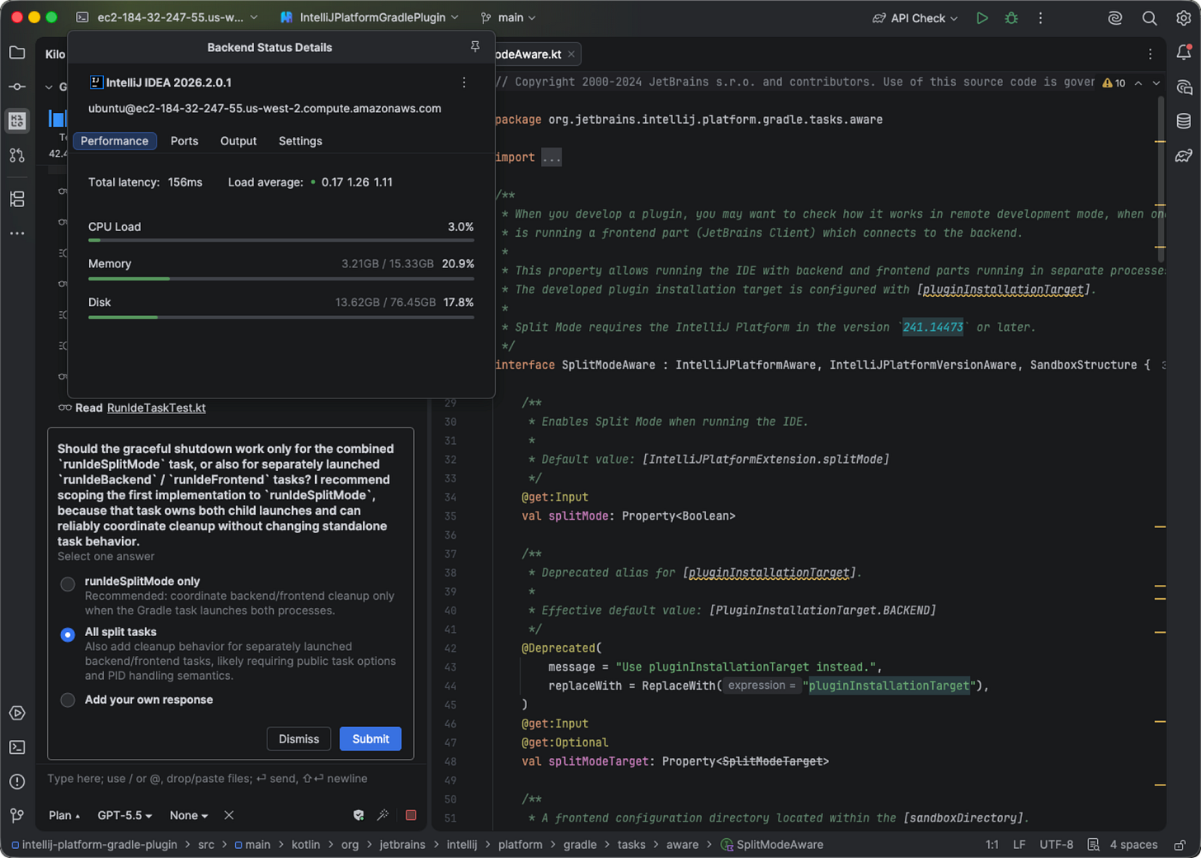Open Search Everywhere magnifier
This screenshot has width=1201, height=858.
point(1149,17)
